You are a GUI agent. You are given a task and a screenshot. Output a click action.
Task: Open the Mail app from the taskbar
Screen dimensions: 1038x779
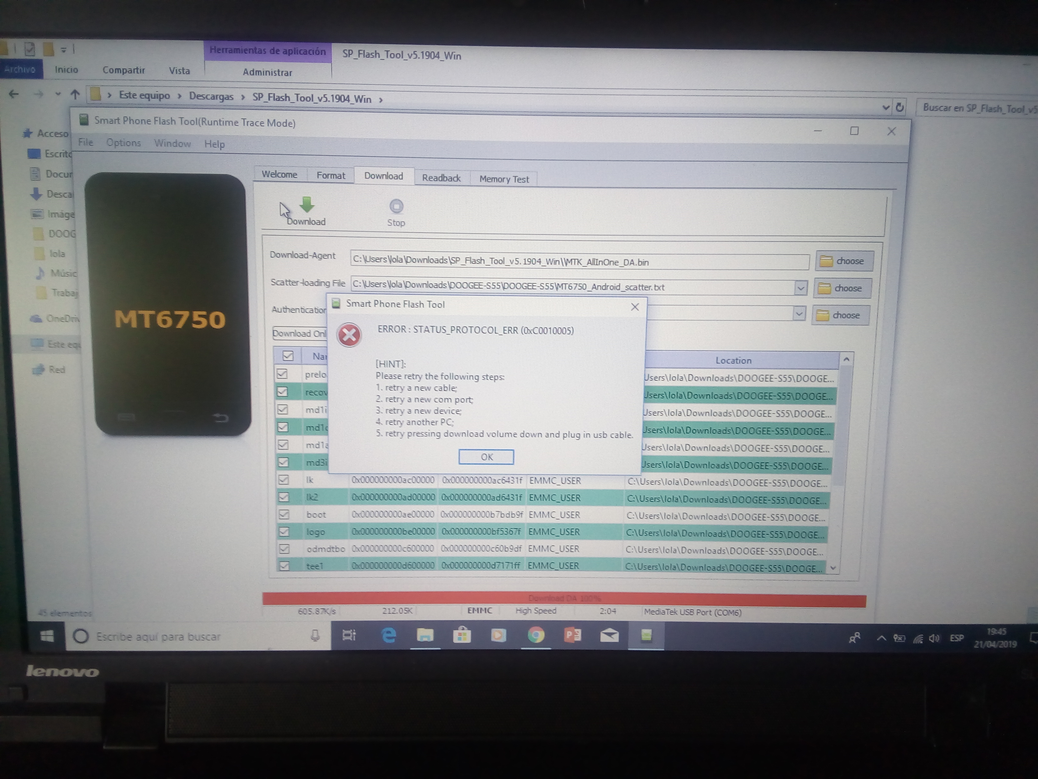pos(609,635)
